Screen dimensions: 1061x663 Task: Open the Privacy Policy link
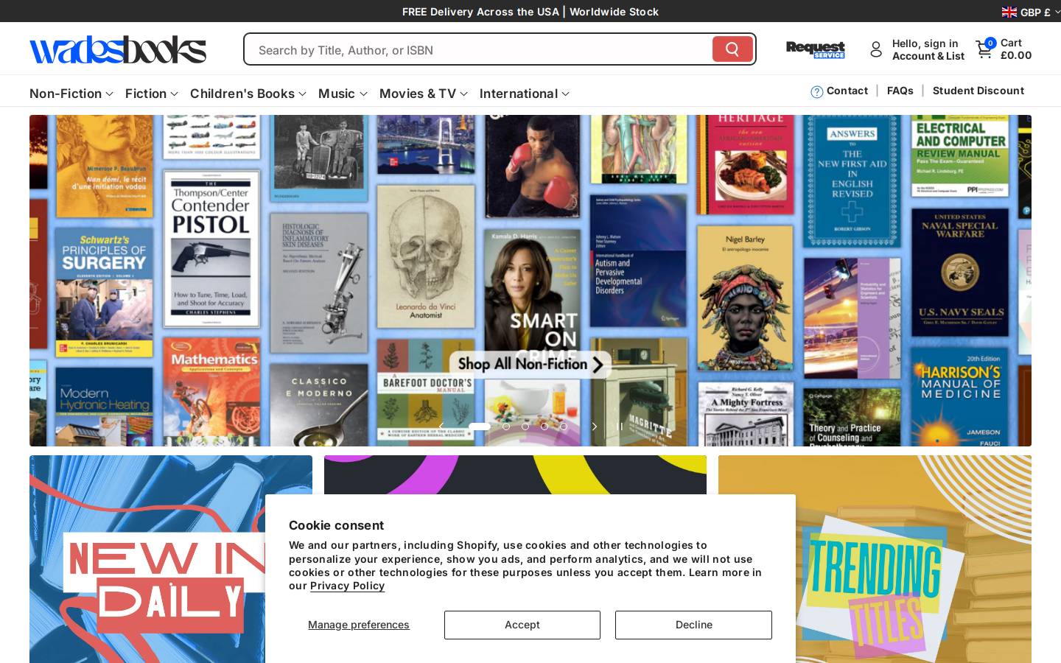[x=347, y=586]
